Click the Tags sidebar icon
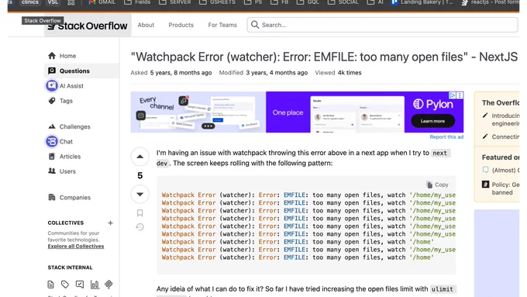The width and height of the screenshot is (527, 297). [x=52, y=101]
